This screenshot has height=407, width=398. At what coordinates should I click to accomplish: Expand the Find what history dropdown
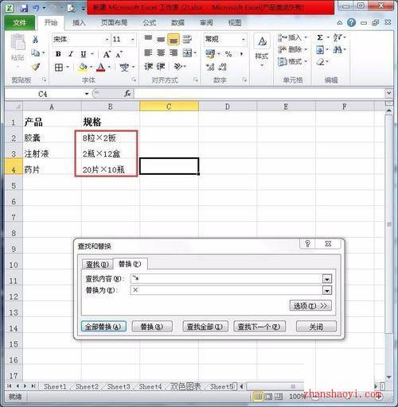click(327, 279)
